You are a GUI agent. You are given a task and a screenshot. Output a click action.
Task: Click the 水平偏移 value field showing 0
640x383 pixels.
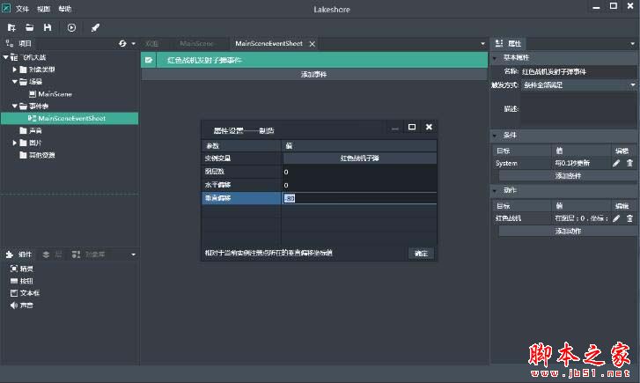[x=359, y=185]
